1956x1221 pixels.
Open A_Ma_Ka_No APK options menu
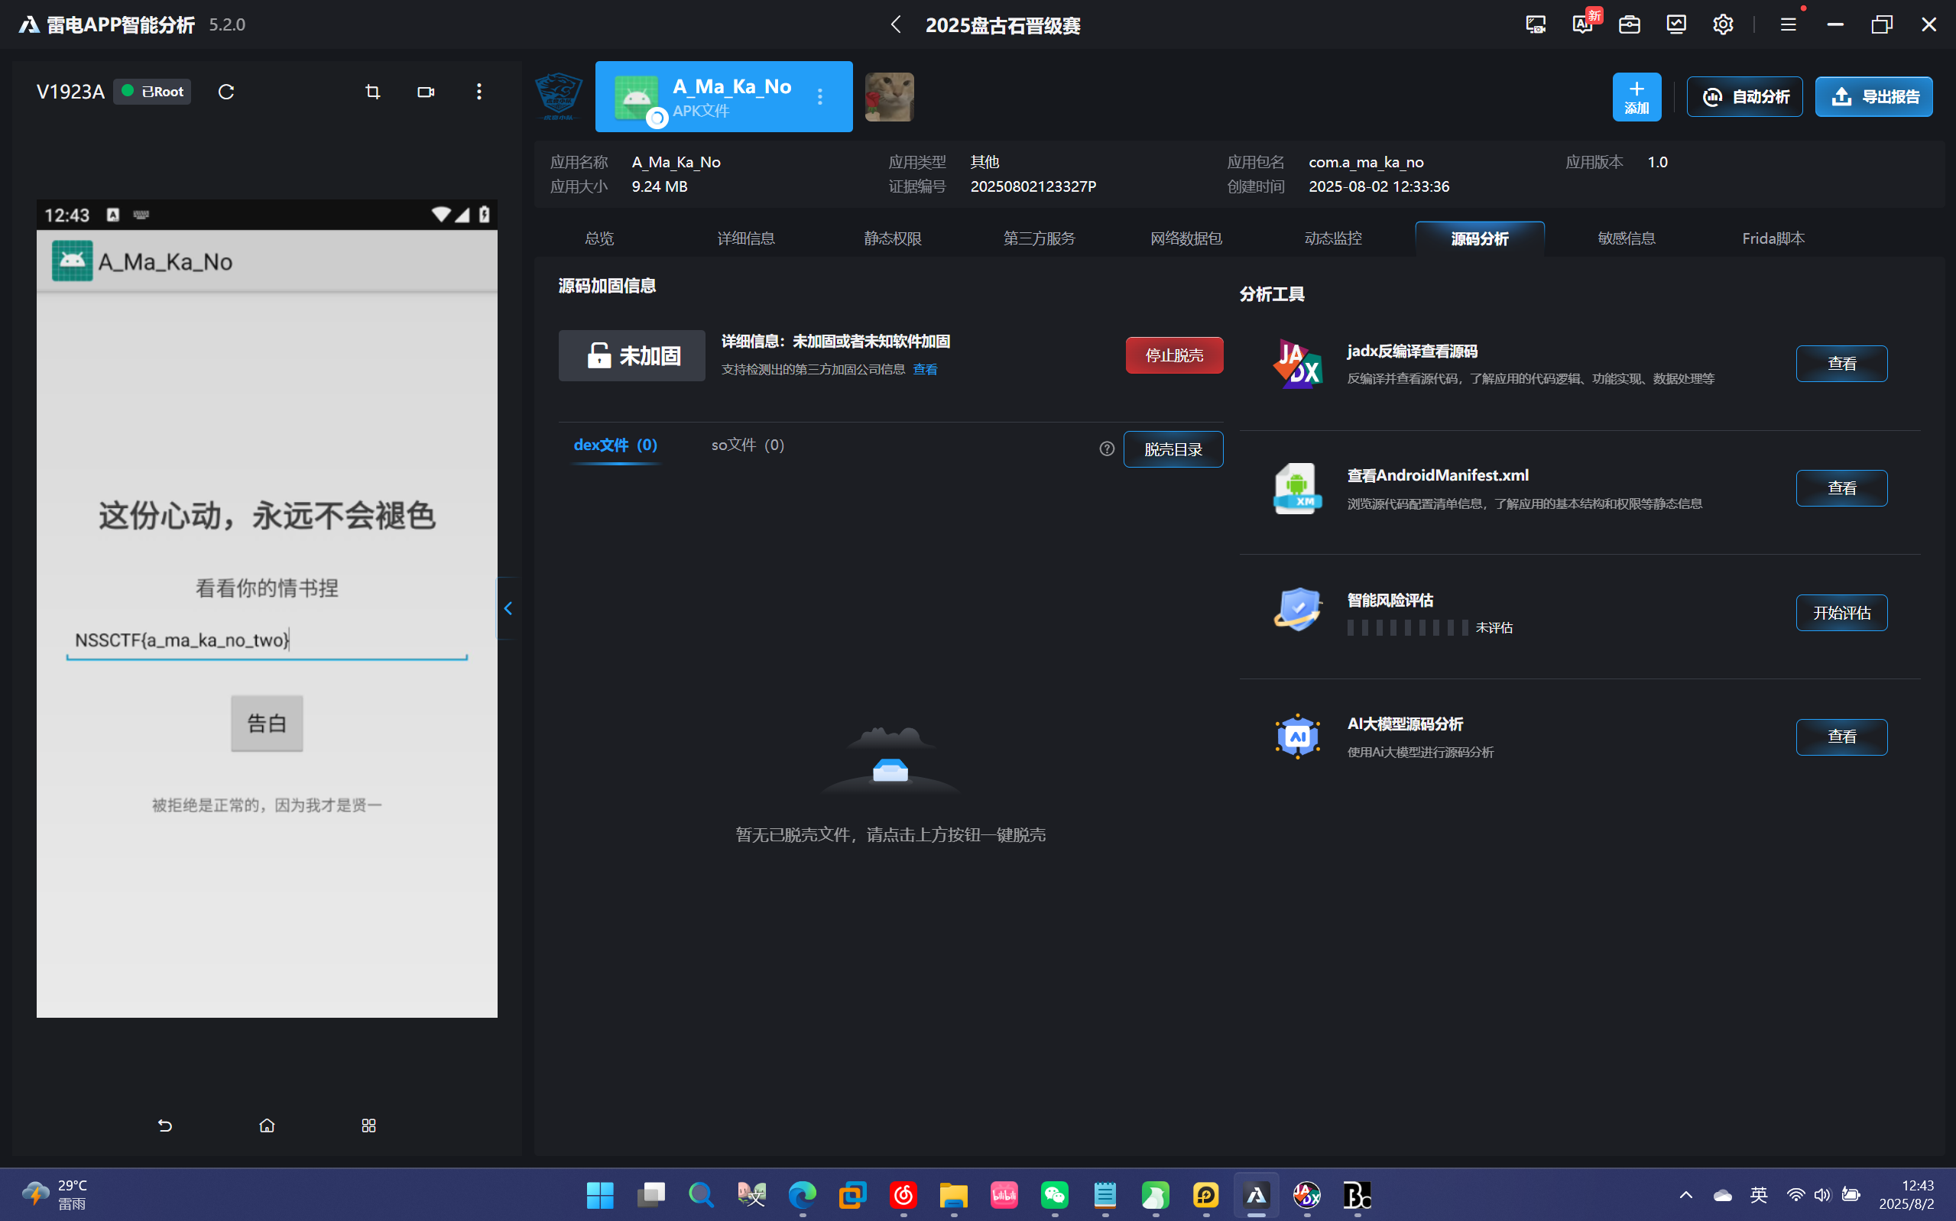tap(819, 97)
